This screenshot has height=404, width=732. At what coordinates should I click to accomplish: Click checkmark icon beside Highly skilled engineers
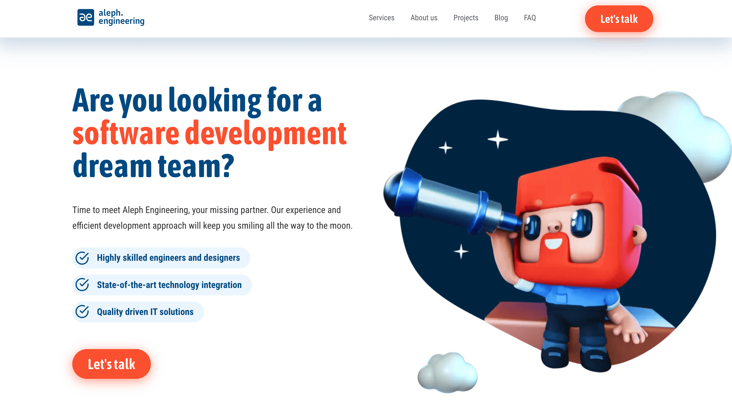(x=82, y=258)
